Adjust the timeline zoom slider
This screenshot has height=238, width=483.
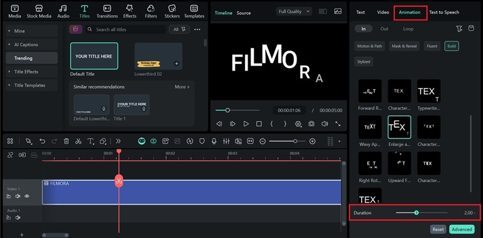(x=287, y=141)
